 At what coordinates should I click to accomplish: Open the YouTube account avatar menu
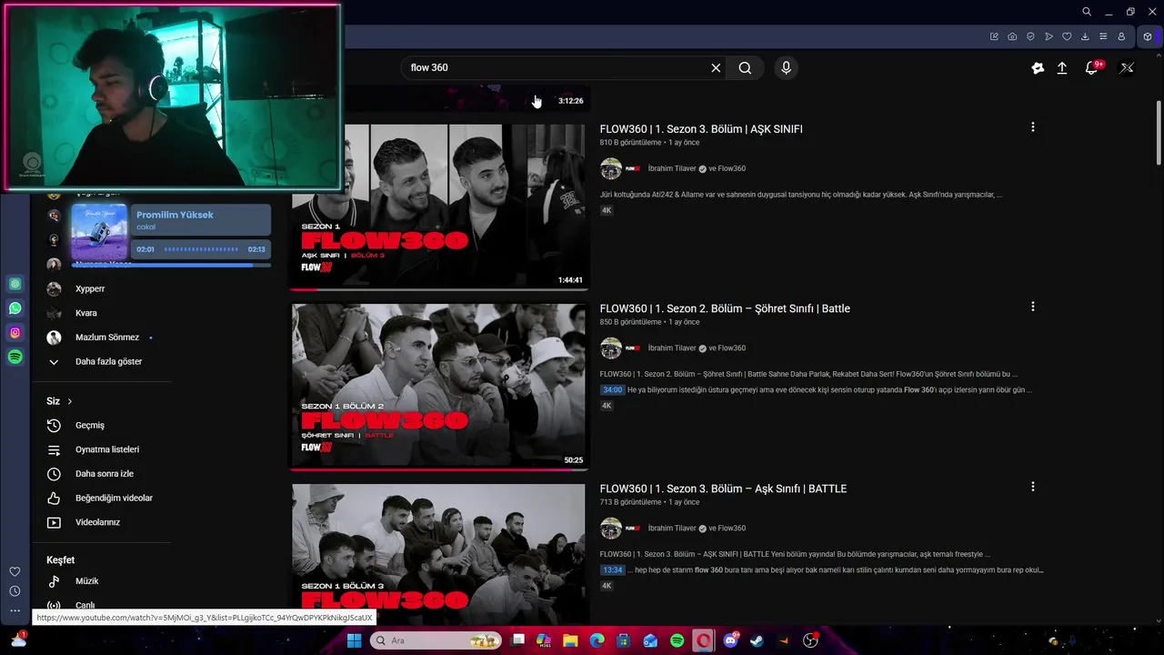pos(1127,67)
